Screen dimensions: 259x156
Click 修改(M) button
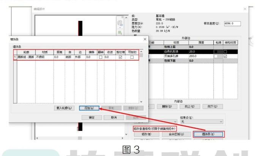click(x=147, y=134)
